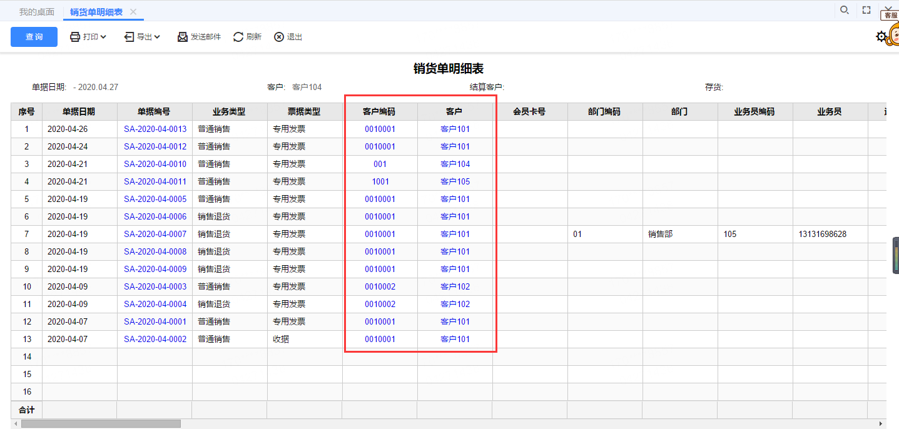Click customer code 1001 in row 4
Screen dimensions: 899x429
380,182
